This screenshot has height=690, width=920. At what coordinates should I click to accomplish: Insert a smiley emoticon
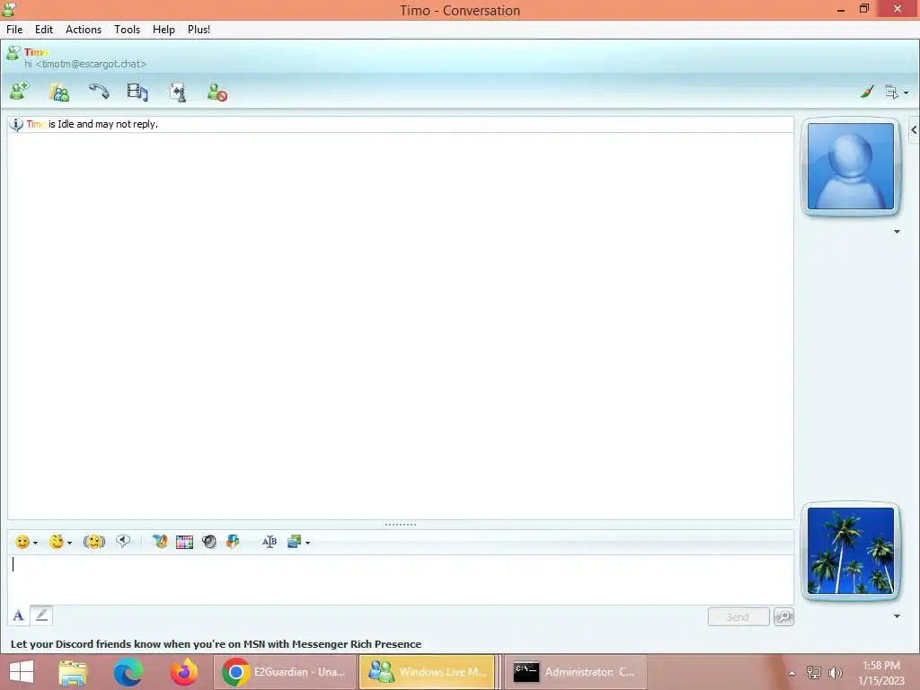(x=22, y=542)
